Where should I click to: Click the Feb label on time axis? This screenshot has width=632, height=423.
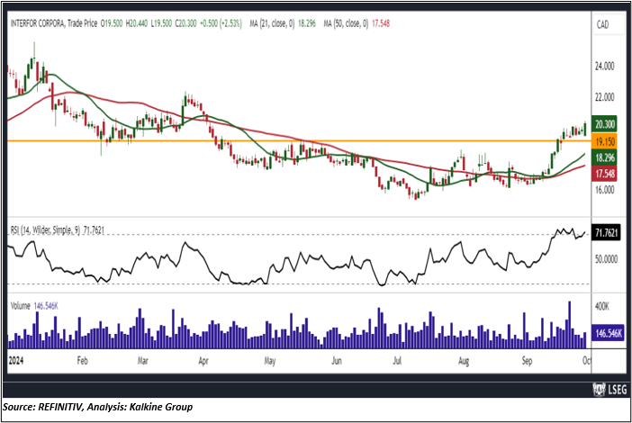pyautogui.click(x=82, y=361)
